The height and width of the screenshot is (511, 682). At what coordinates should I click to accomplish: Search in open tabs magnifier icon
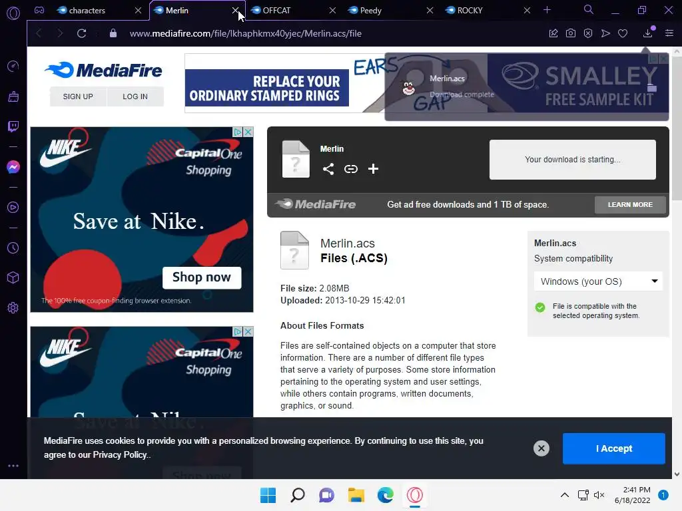click(589, 9)
